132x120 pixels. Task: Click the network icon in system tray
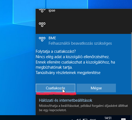click(x=85, y=119)
